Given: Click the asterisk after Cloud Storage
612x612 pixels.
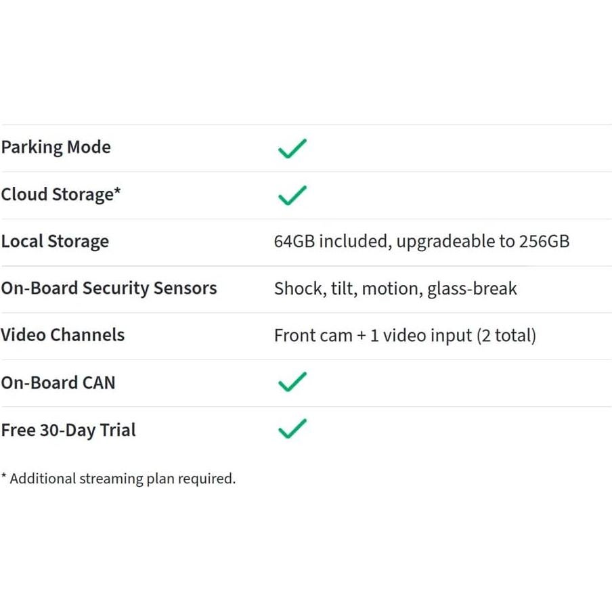Looking at the screenshot, I should 118,192.
